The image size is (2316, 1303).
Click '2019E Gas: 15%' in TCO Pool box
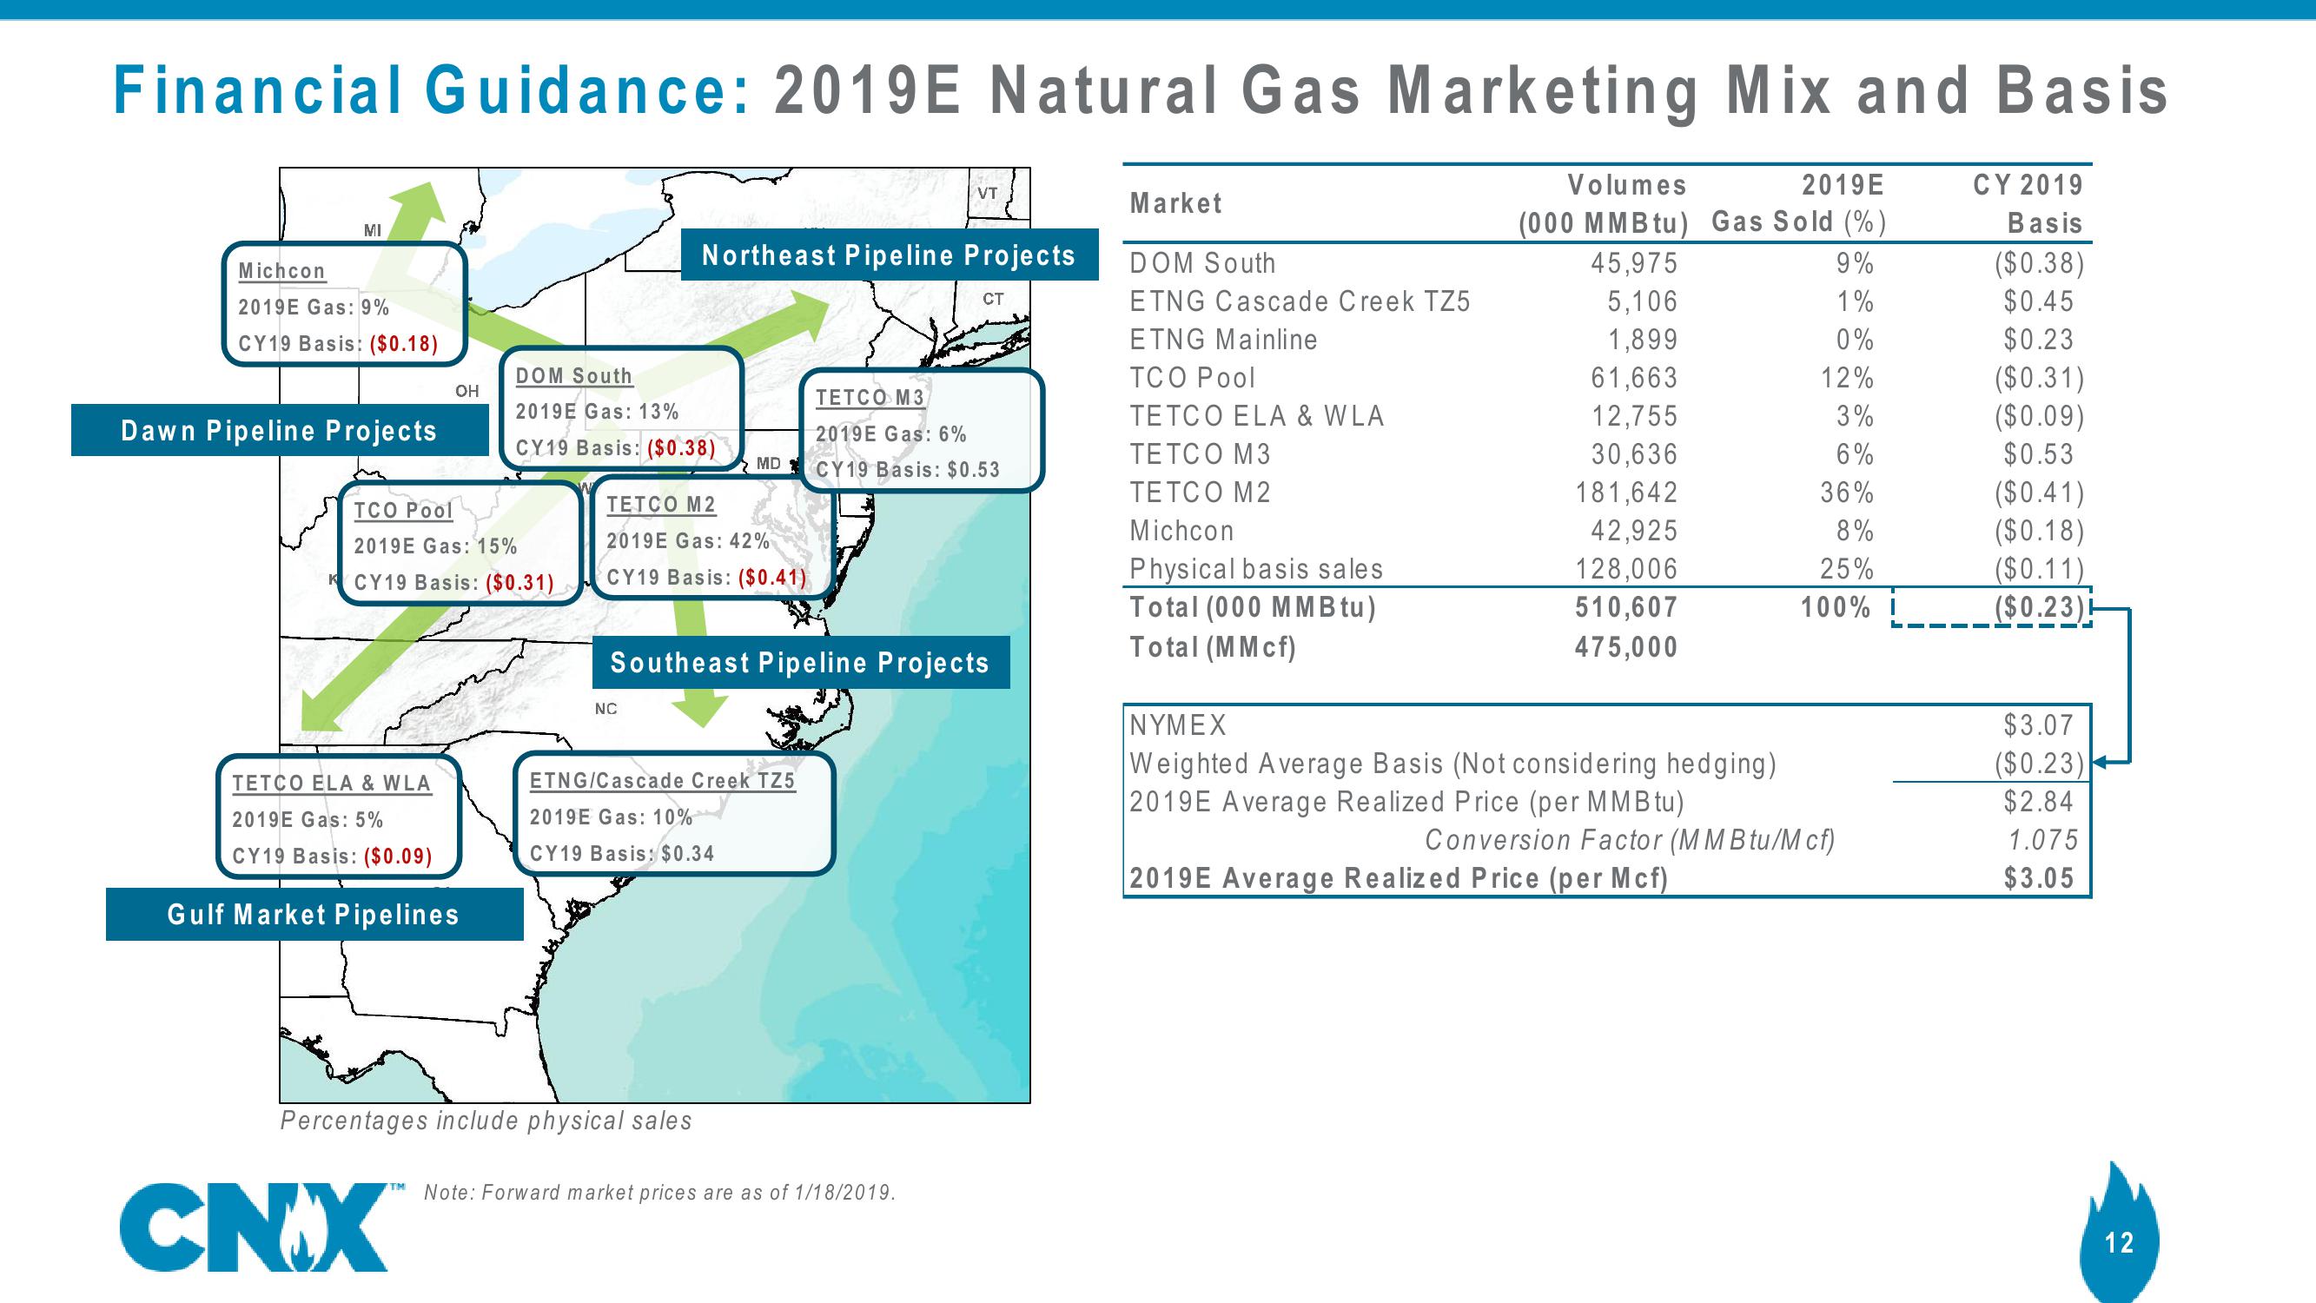pyautogui.click(x=435, y=546)
